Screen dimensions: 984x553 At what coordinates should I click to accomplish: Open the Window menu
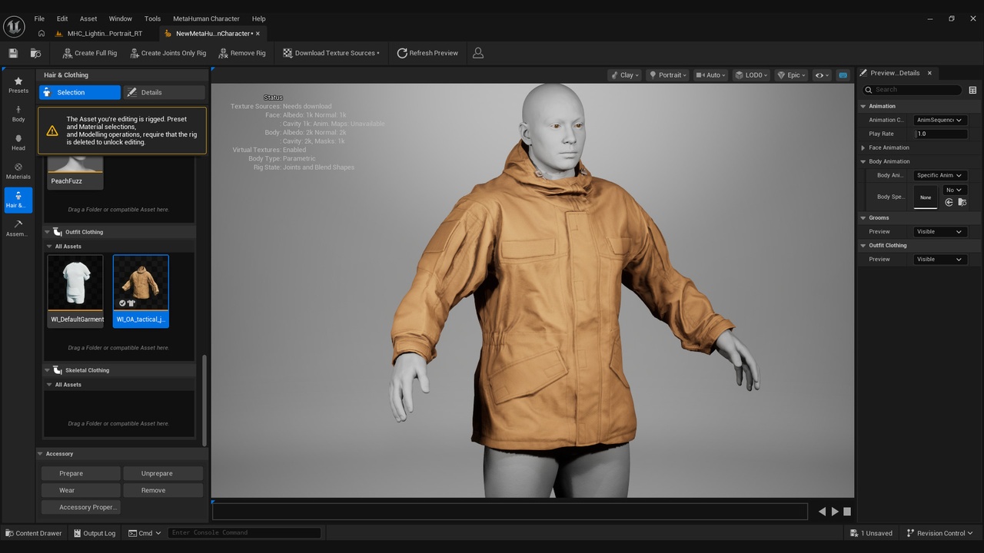coord(120,18)
